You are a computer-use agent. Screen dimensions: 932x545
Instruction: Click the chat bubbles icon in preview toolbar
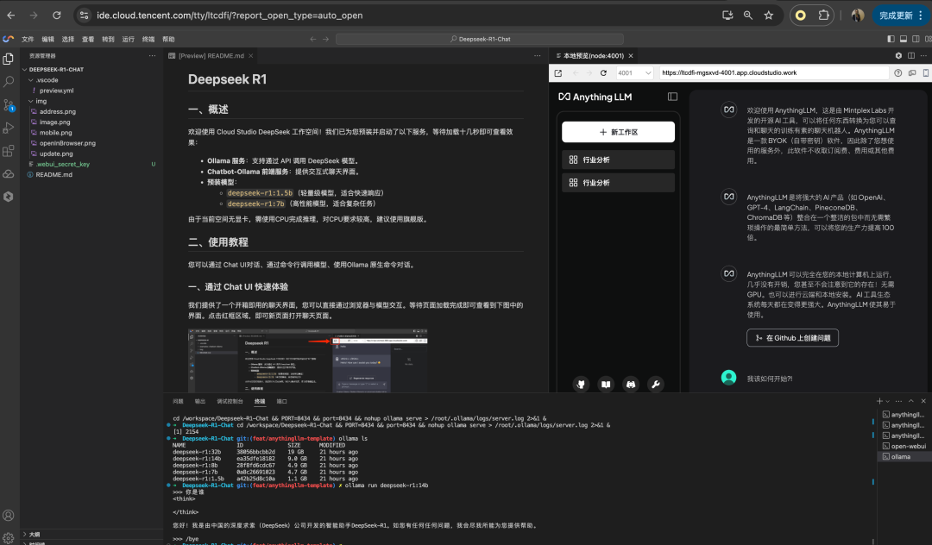[912, 73]
